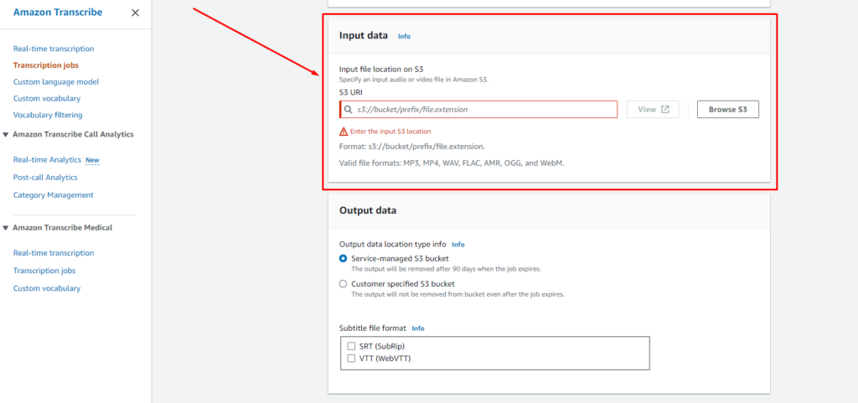Check the SRT (SubRip) checkbox
This screenshot has height=403, width=858.
click(x=351, y=346)
